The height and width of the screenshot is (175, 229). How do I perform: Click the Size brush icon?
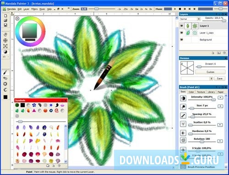point(183,107)
